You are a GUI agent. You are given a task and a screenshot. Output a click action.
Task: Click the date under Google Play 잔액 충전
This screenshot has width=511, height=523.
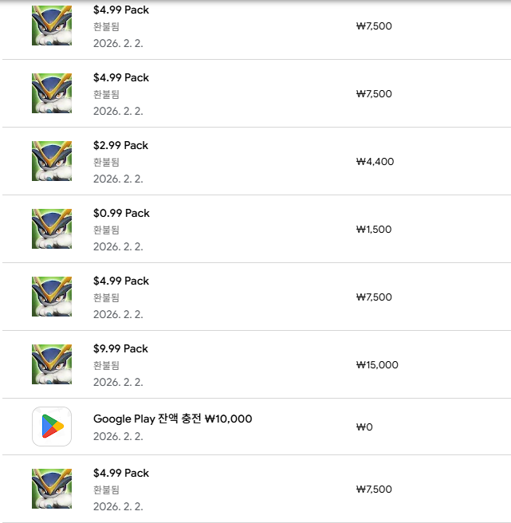coord(118,436)
